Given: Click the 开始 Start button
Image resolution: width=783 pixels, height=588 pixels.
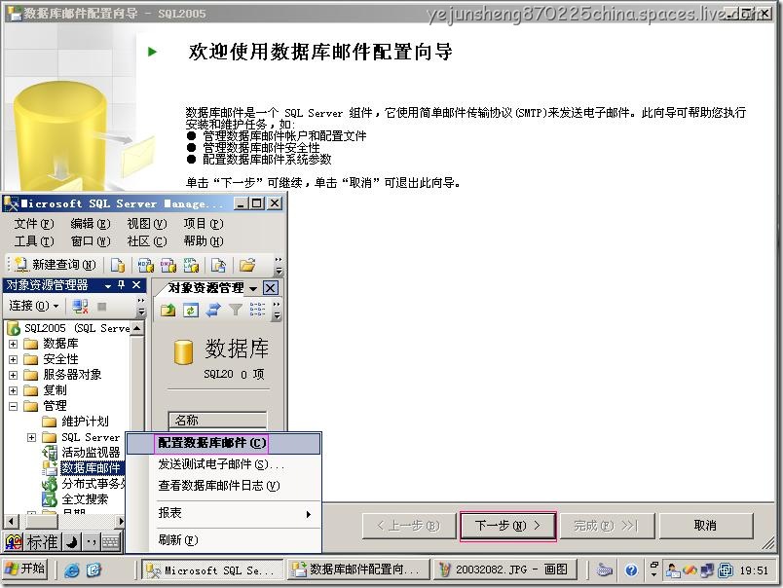Looking at the screenshot, I should (x=25, y=569).
